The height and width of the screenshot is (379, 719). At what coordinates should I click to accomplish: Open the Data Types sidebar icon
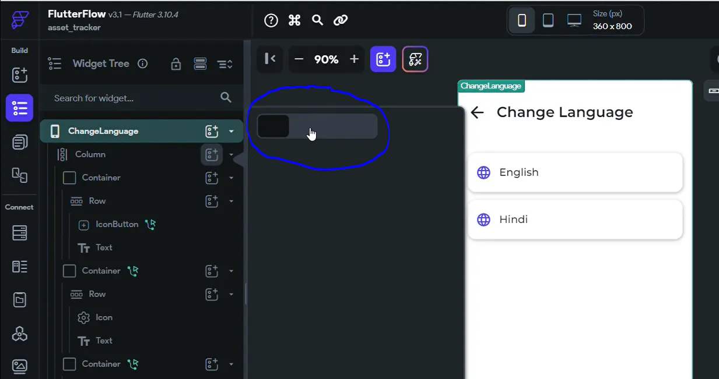(20, 267)
